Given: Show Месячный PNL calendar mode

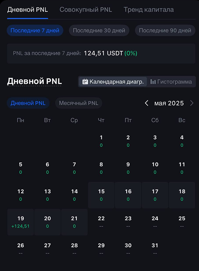Looking at the screenshot, I should pos(78,103).
